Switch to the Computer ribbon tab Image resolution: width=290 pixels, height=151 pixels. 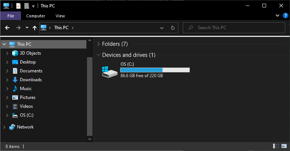click(x=36, y=16)
